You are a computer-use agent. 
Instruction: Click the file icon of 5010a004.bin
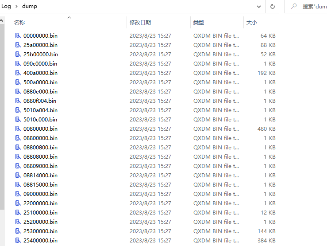[x=18, y=110]
